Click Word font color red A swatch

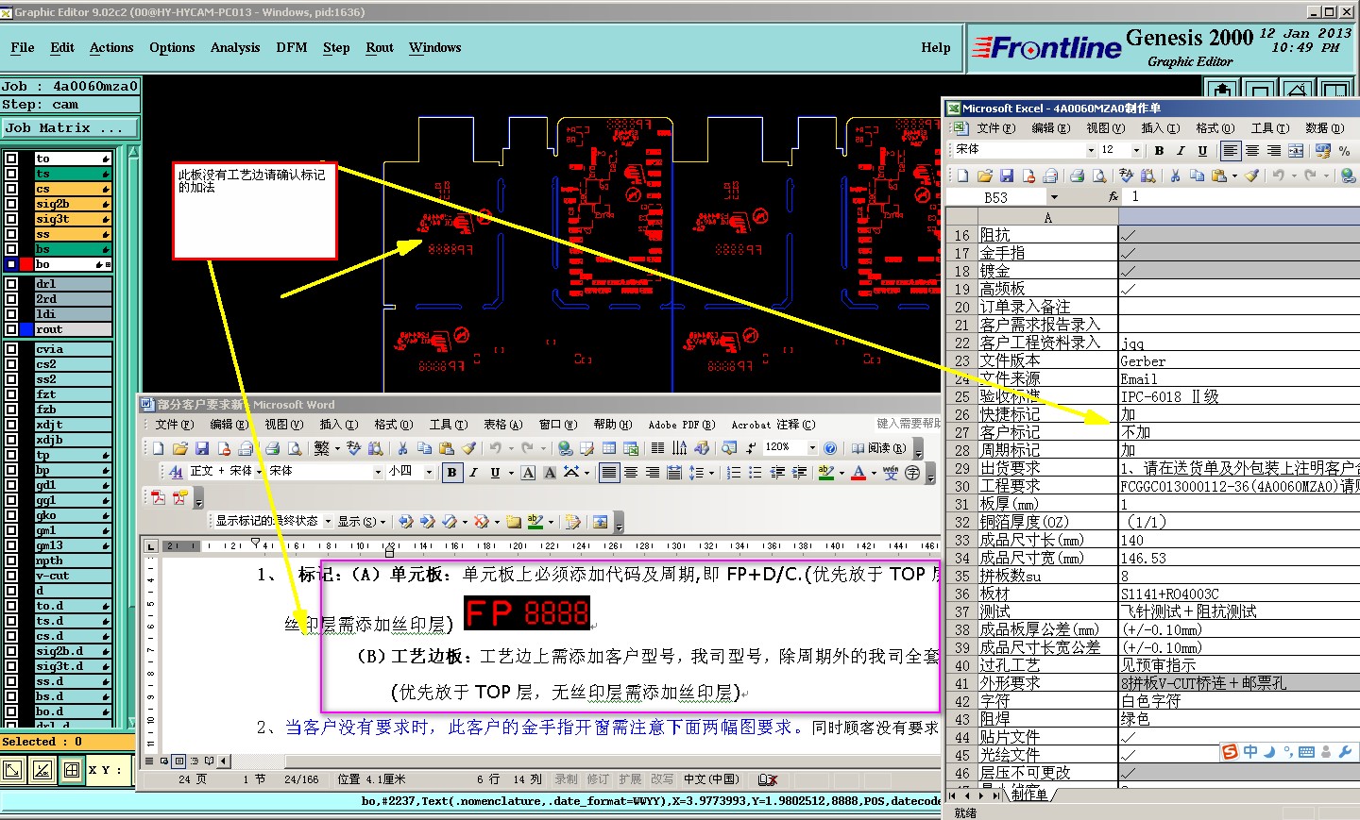[x=858, y=473]
